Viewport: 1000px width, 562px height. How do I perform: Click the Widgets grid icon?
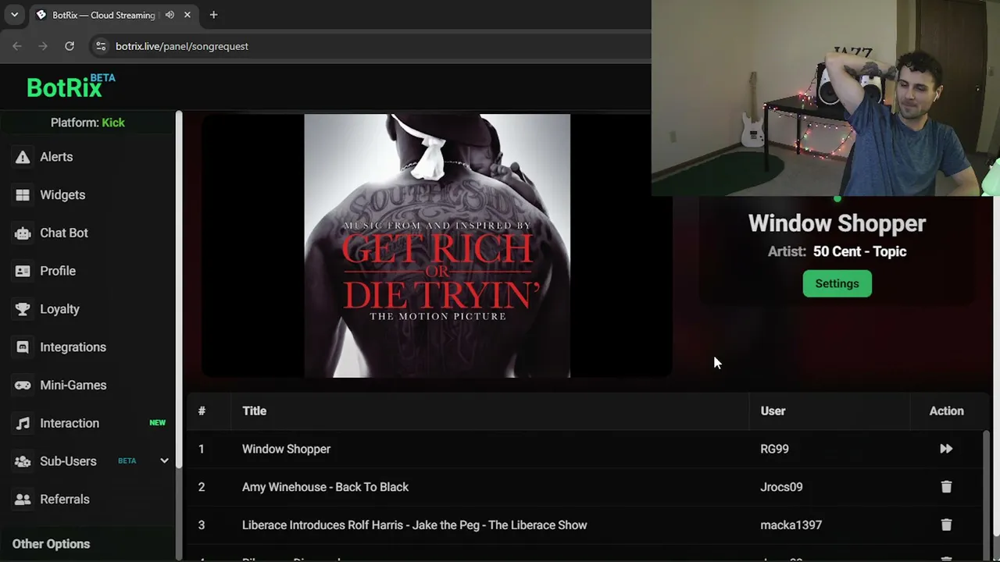(23, 195)
